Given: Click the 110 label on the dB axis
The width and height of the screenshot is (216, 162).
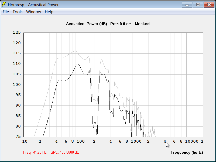Looking at the screenshot, I should click(17, 64).
